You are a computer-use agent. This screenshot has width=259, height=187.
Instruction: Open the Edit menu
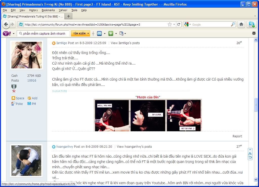point(13,10)
